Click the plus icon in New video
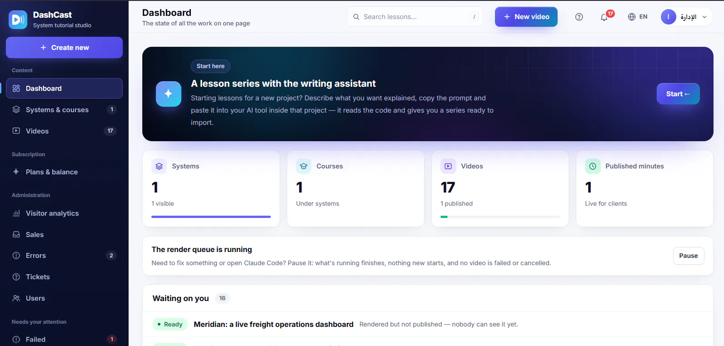 [507, 17]
